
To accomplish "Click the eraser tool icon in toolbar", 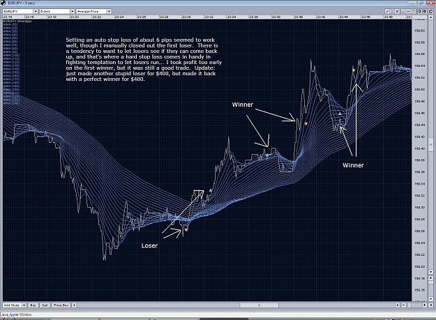I will 397,11.
